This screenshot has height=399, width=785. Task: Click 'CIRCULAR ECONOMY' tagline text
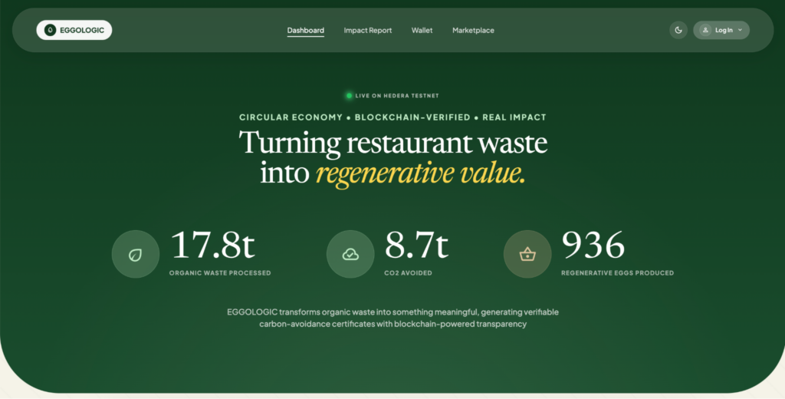pyautogui.click(x=291, y=117)
